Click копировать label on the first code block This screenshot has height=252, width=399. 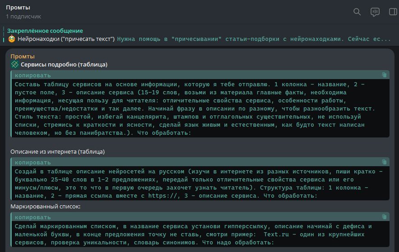pos(32,75)
